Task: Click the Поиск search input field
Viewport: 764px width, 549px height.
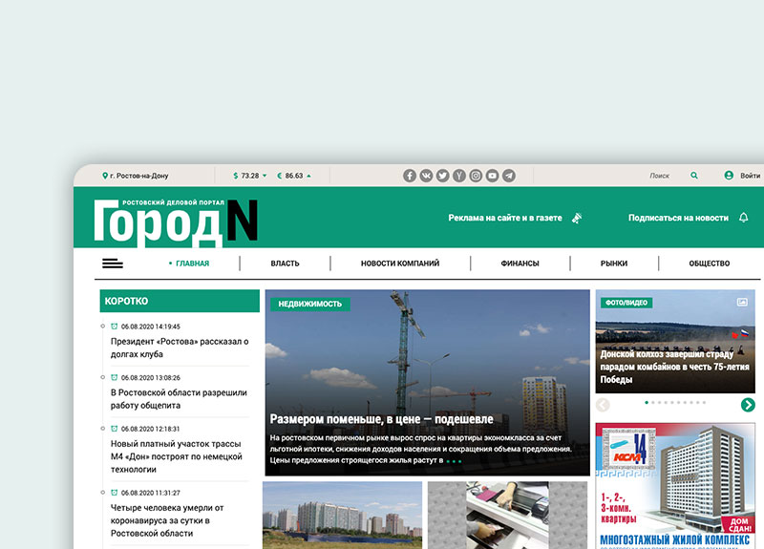Action: (x=660, y=176)
